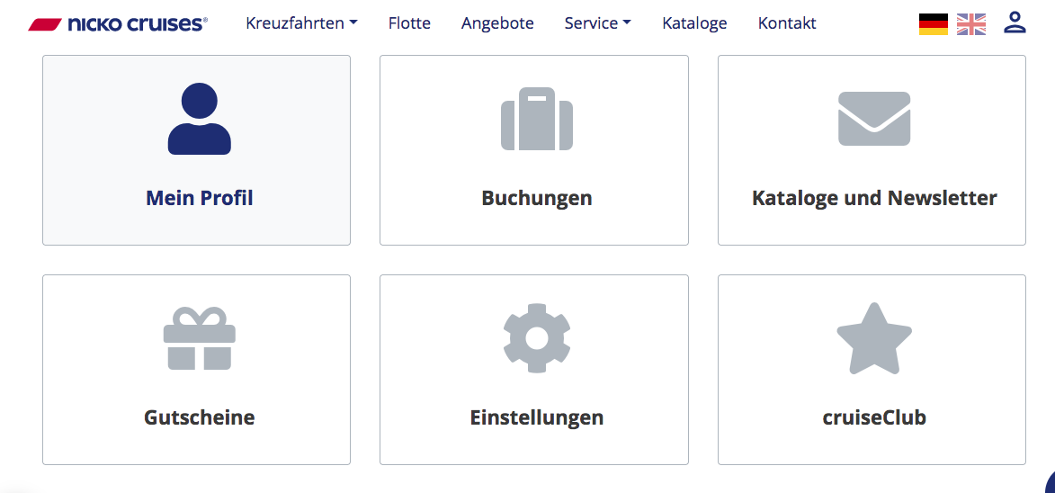
Task: Expand the Service dropdown menu
Action: point(597,23)
